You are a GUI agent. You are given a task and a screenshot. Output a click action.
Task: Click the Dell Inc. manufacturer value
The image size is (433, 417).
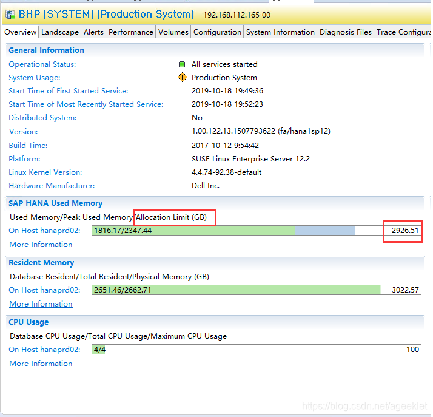[x=206, y=185]
